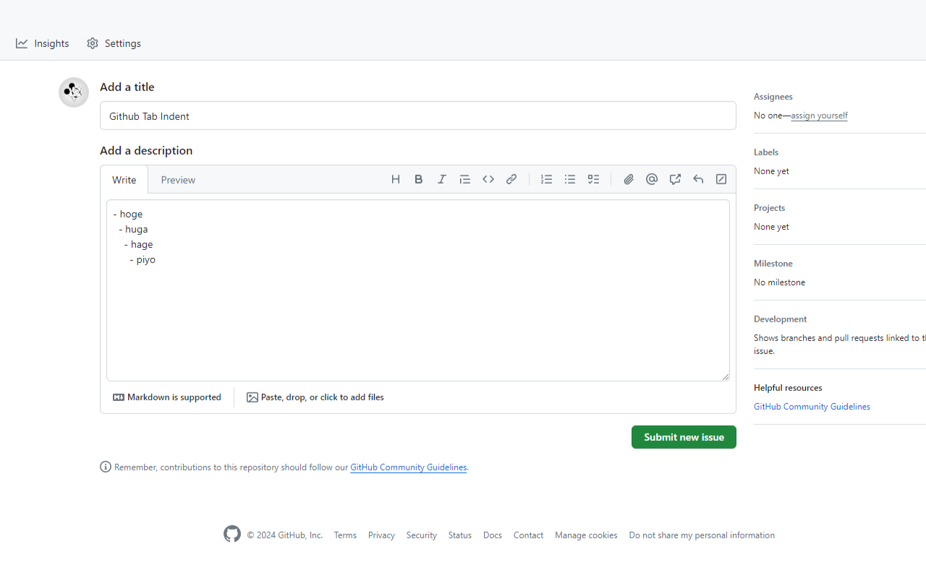The image size is (926, 578).
Task: Apply bold formatting to the description
Action: point(419,179)
